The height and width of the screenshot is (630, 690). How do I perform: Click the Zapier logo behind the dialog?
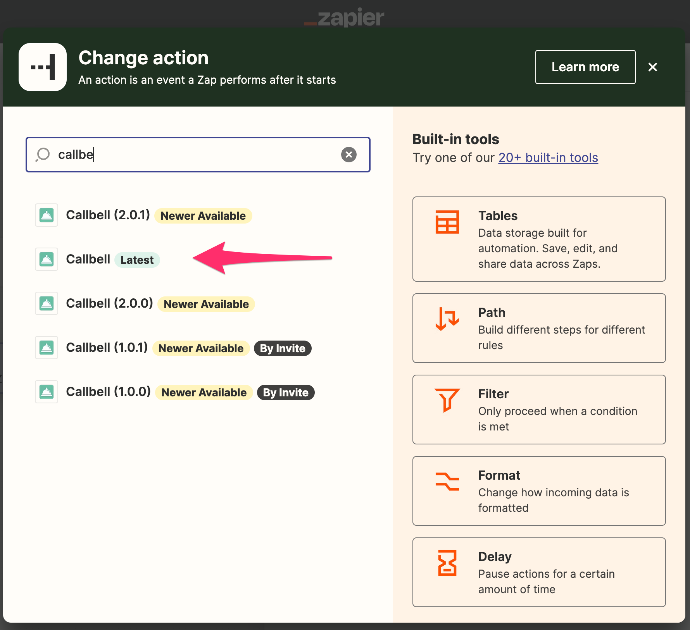tap(344, 17)
